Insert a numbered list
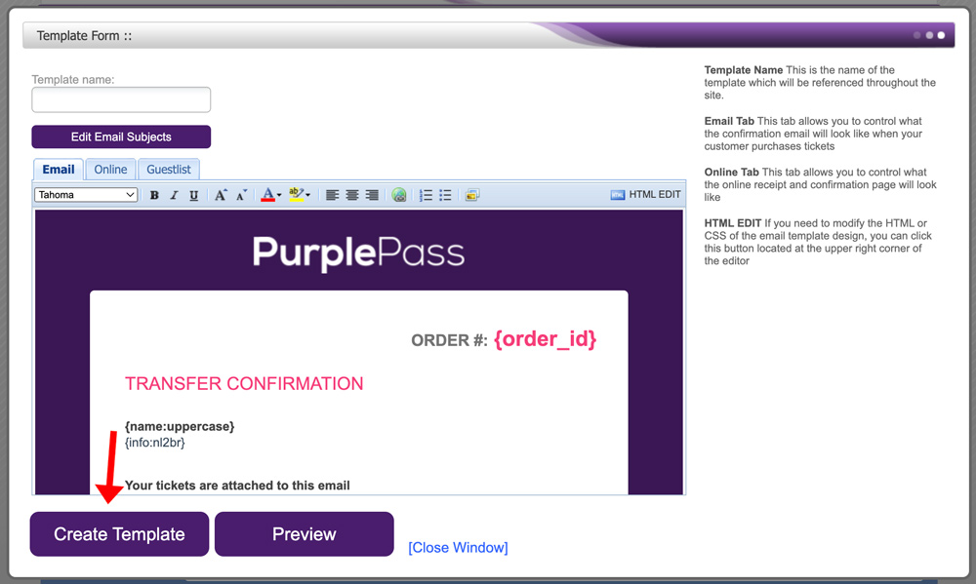The width and height of the screenshot is (976, 584). (426, 195)
